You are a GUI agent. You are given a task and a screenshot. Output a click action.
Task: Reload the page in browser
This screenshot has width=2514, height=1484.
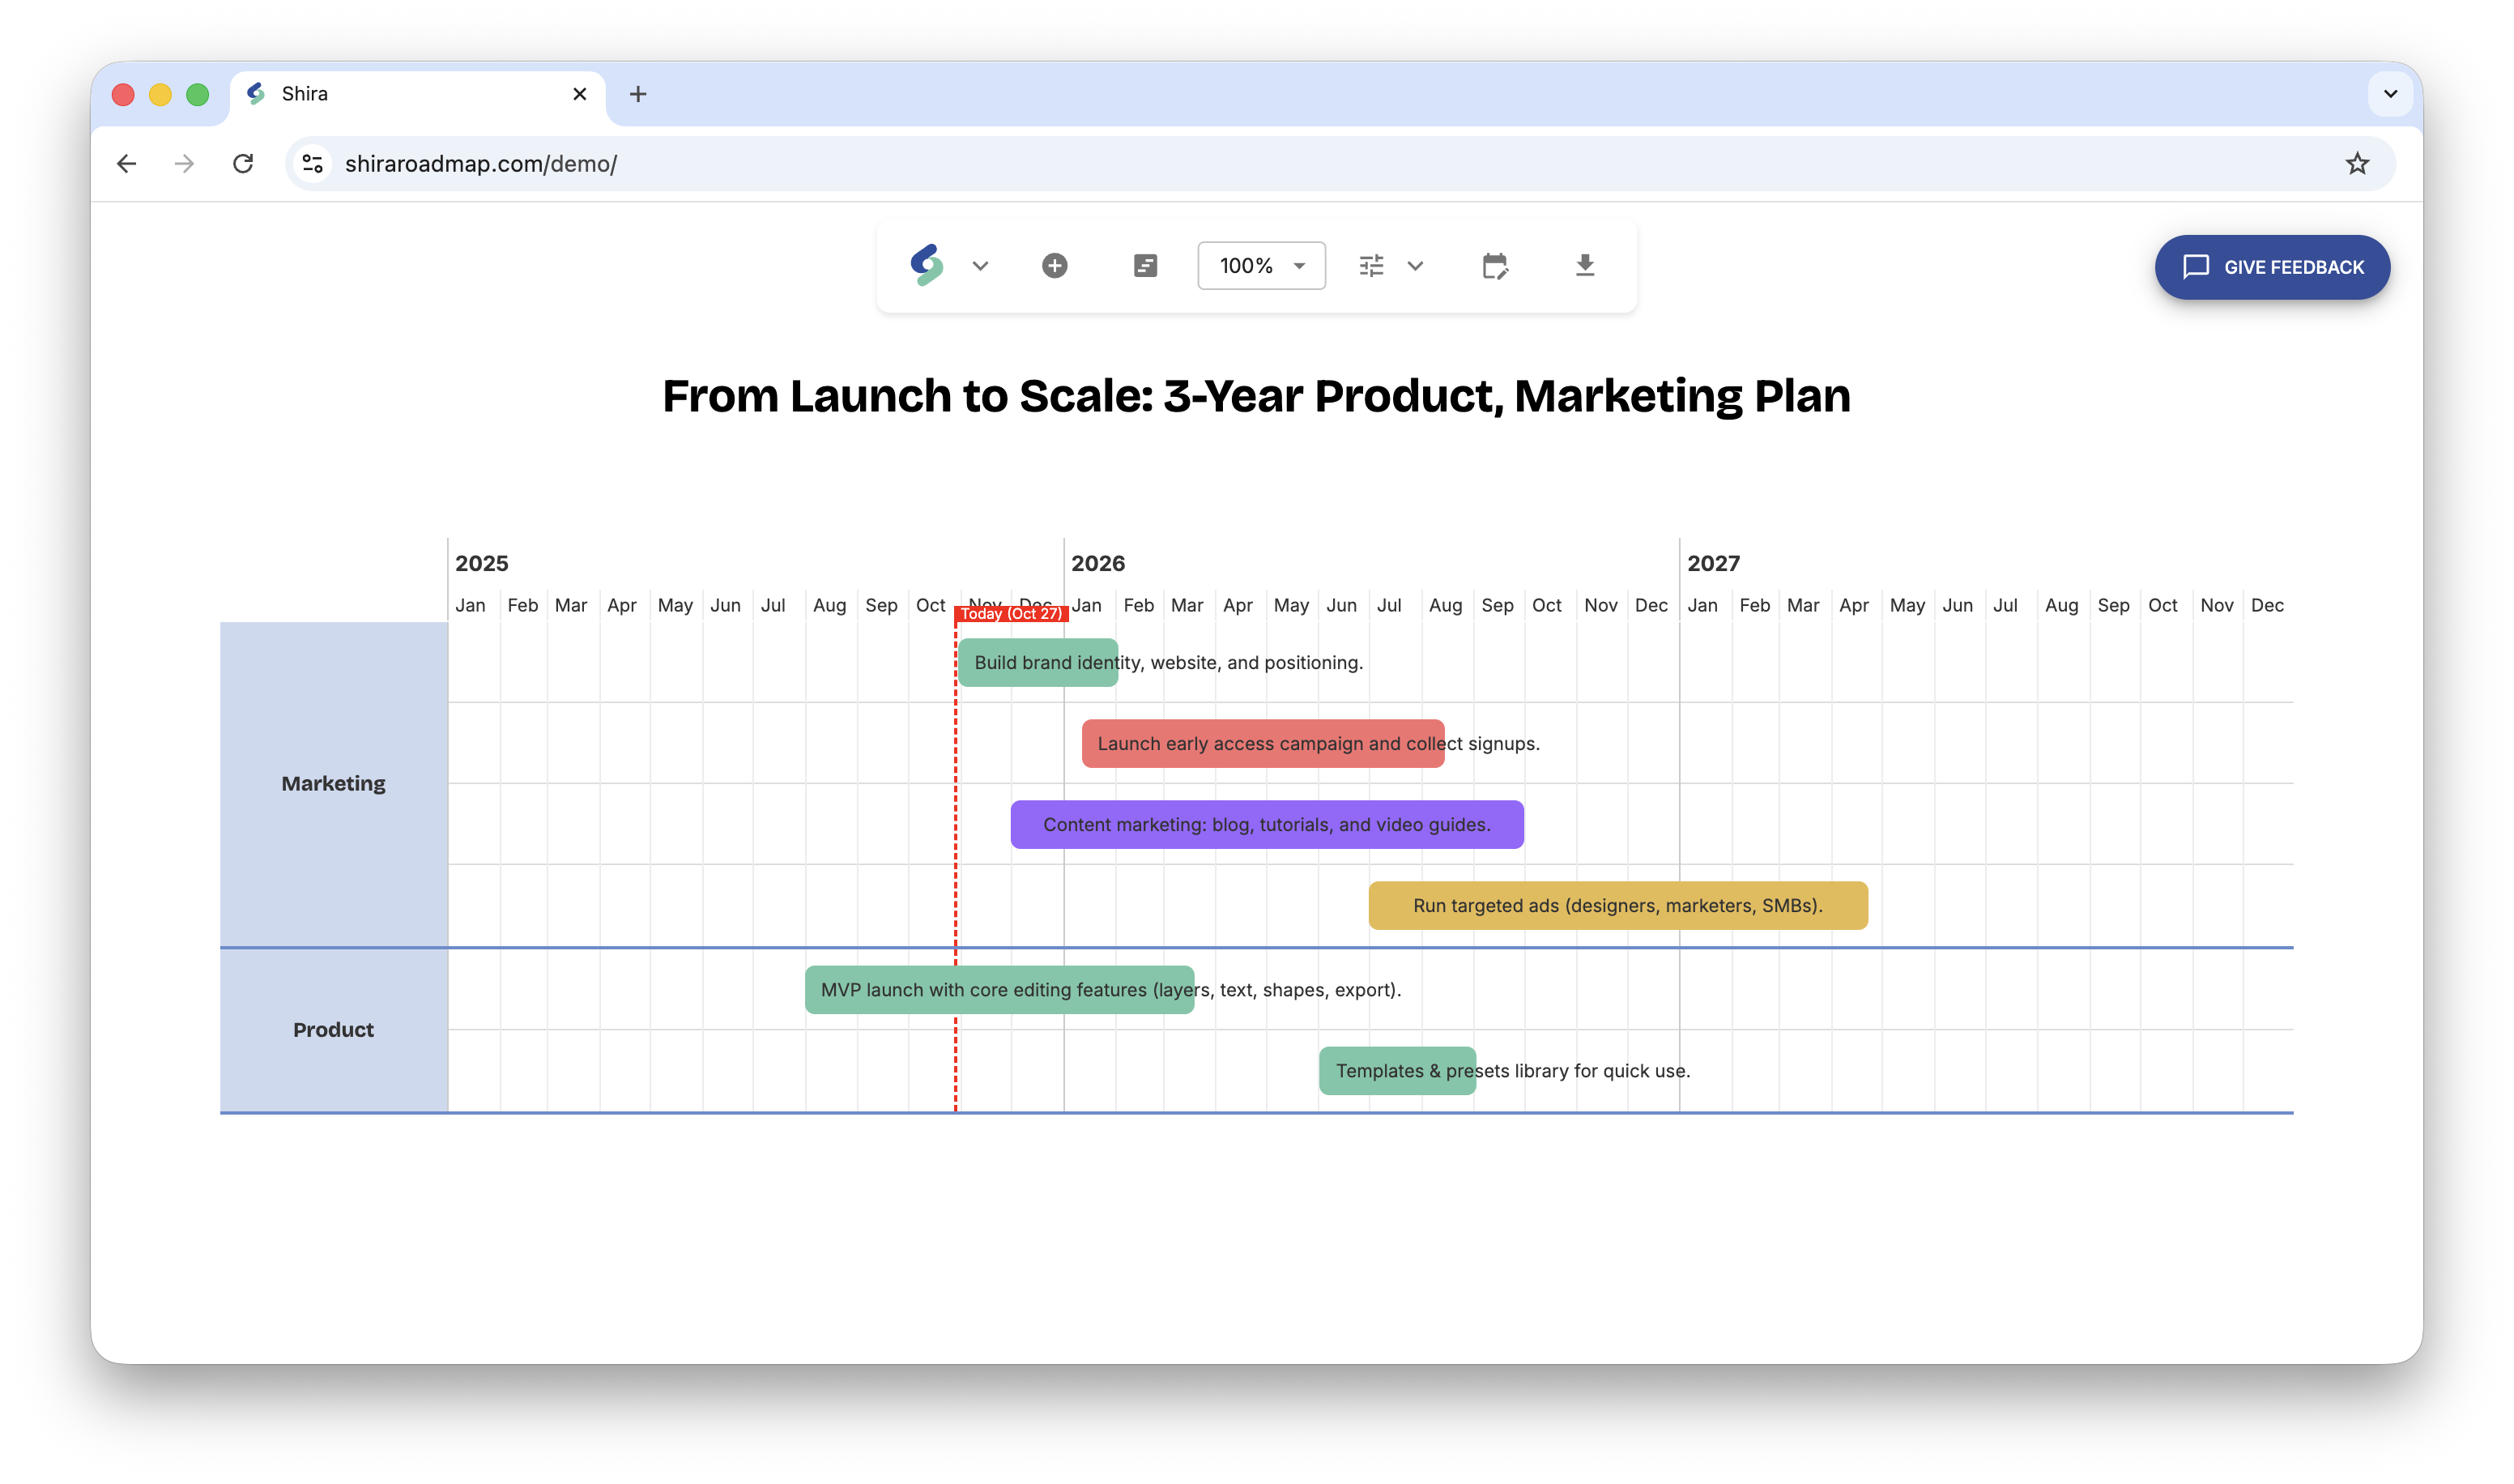pyautogui.click(x=243, y=163)
